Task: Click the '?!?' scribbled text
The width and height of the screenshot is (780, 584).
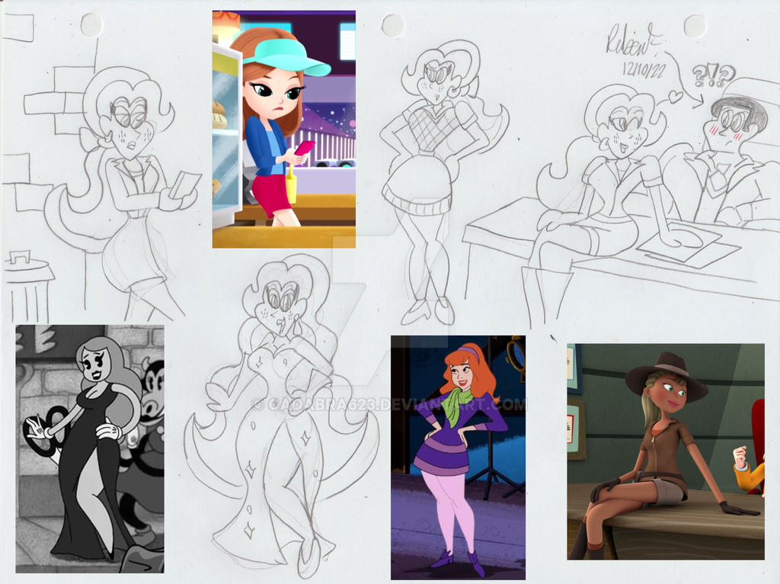Action: [713, 76]
